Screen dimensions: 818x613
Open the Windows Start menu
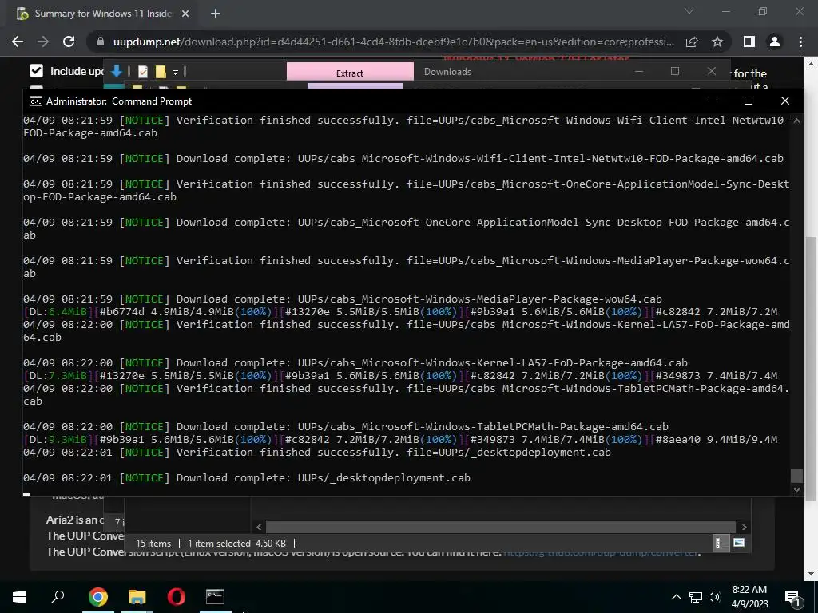click(x=19, y=597)
